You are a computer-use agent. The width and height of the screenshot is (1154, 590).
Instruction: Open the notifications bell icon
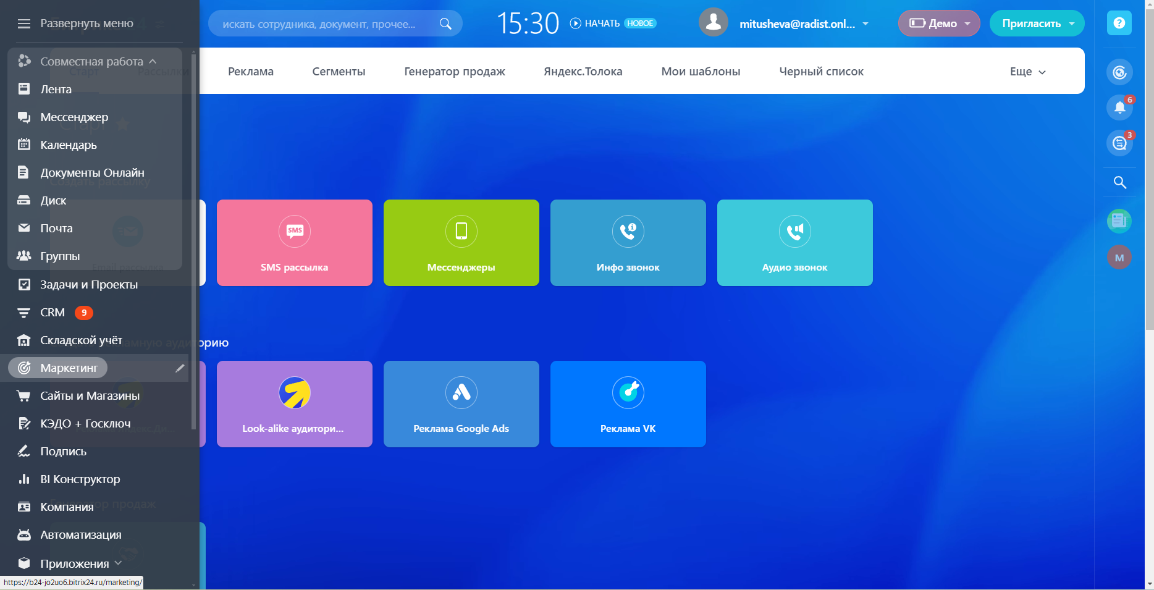pyautogui.click(x=1119, y=107)
